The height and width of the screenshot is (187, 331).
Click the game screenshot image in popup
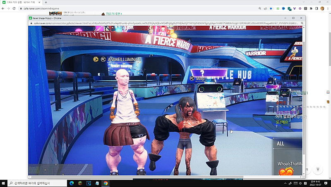coord(165,100)
